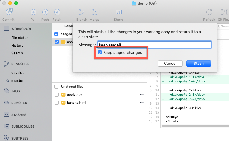Click the diff line Apple 1-2
This screenshot has width=229, height=141.
[x=187, y=81]
